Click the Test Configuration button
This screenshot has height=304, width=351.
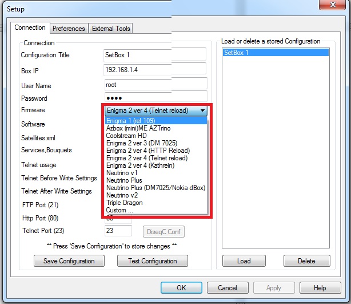coord(153,261)
